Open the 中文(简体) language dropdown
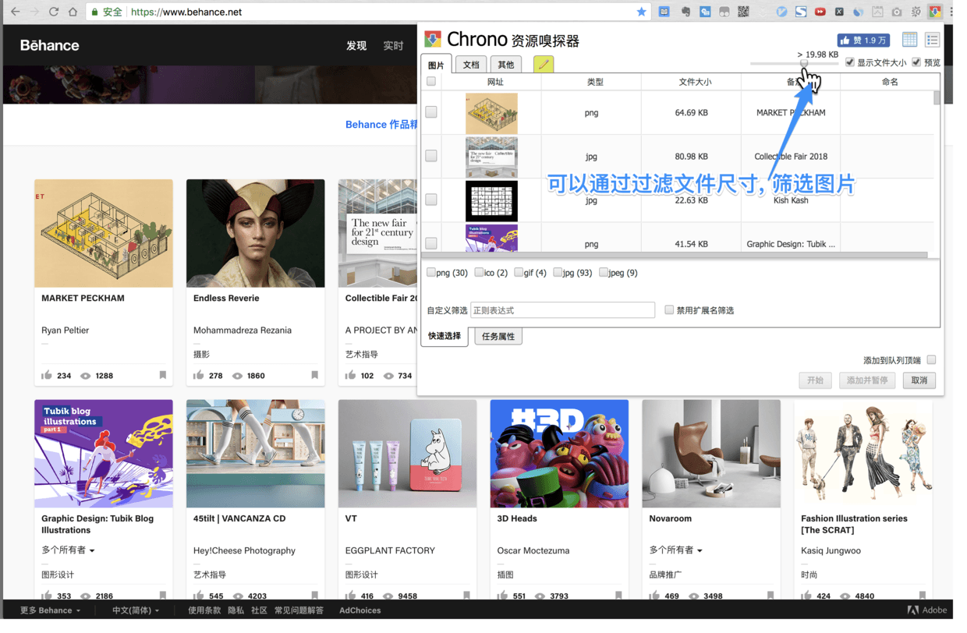967x633 pixels. 136,610
